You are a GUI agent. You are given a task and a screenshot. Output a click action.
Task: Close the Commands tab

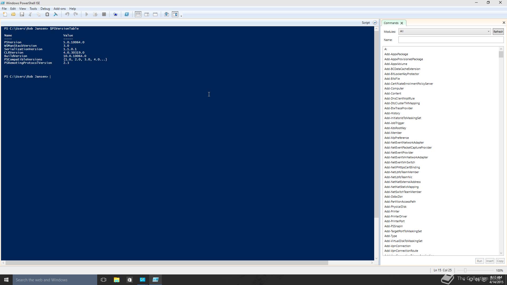[x=402, y=23]
